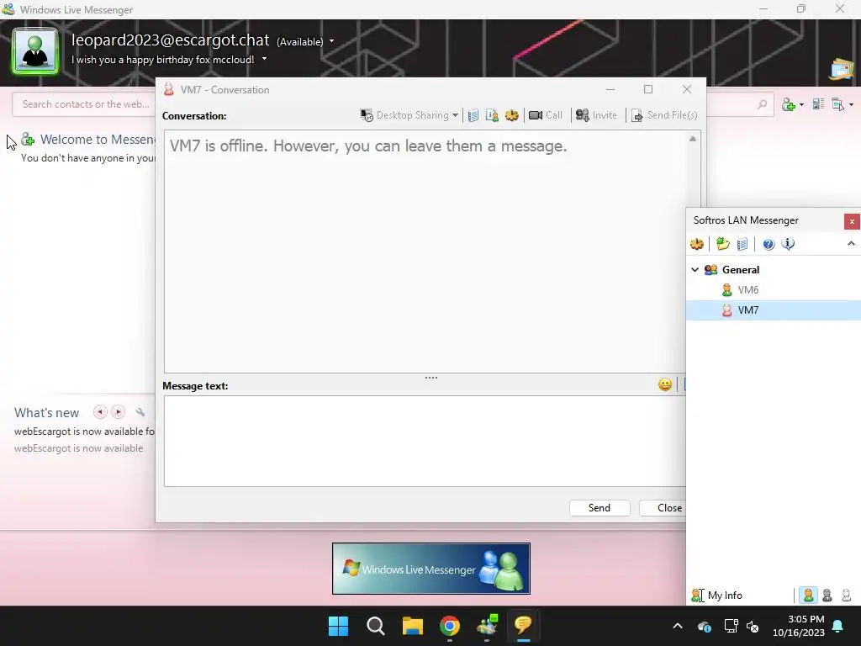Screen dimensions: 861x646
Task: Show next What's new item
Action: (x=118, y=412)
